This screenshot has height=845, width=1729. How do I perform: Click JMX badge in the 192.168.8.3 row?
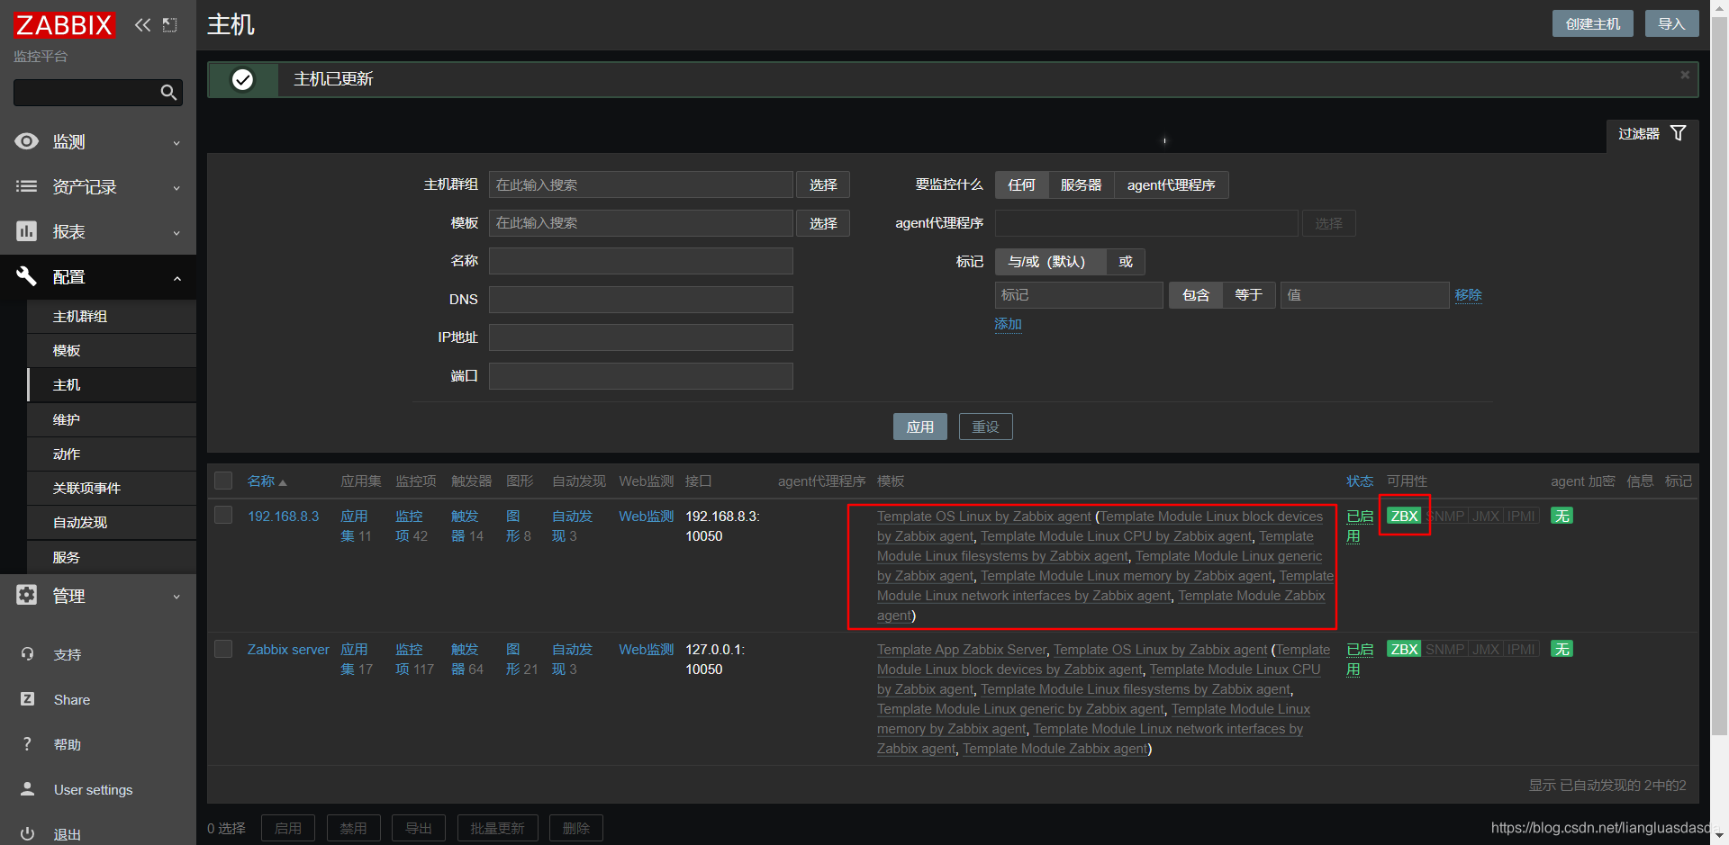pyautogui.click(x=1486, y=516)
